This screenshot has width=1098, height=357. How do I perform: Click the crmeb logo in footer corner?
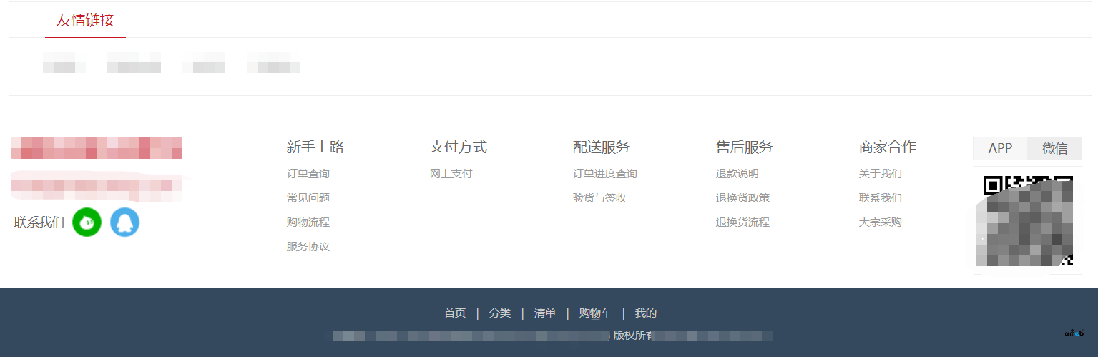1074,333
